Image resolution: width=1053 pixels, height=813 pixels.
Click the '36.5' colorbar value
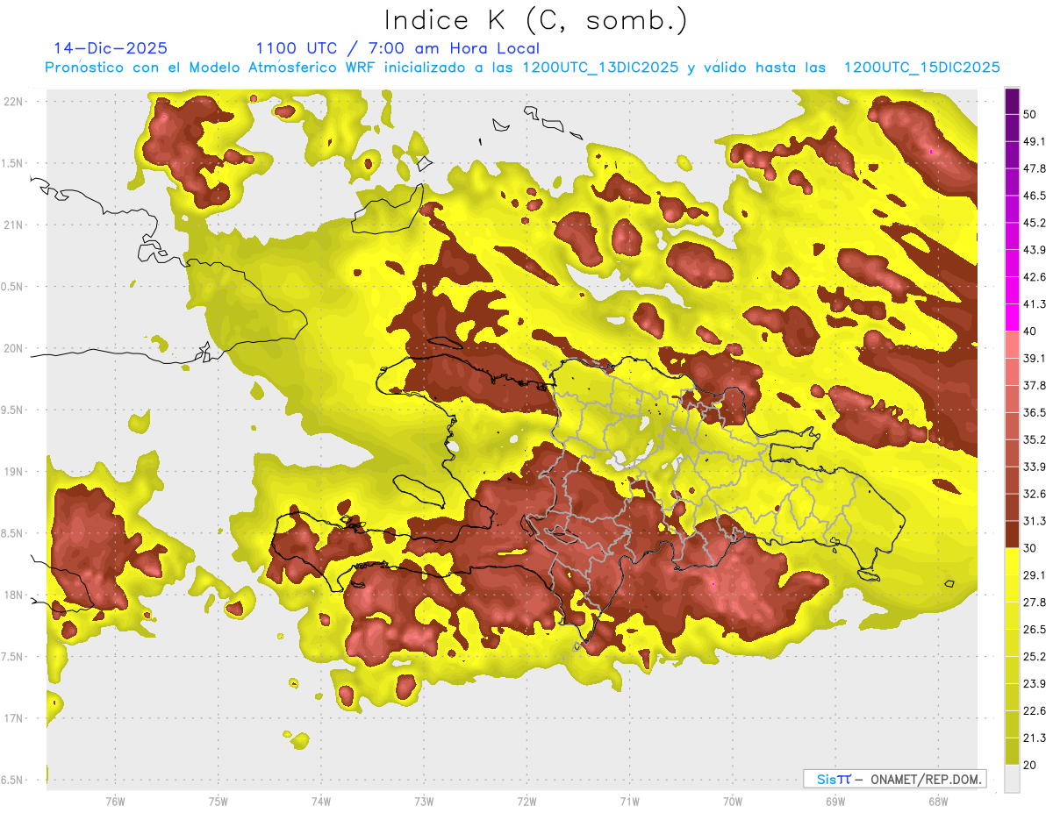[1035, 412]
